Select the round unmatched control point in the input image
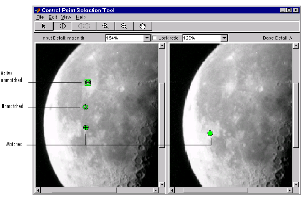 click(85, 107)
